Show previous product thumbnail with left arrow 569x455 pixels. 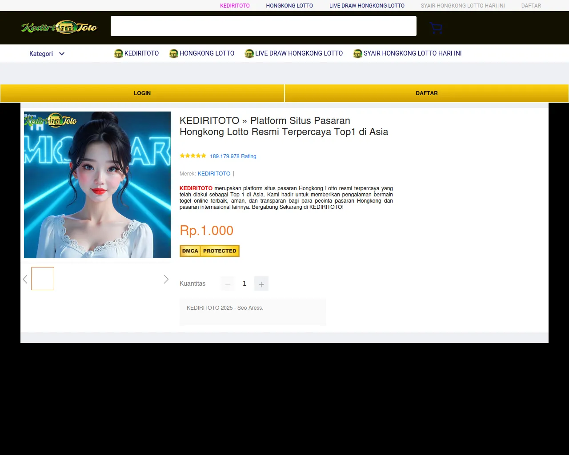[x=25, y=279]
